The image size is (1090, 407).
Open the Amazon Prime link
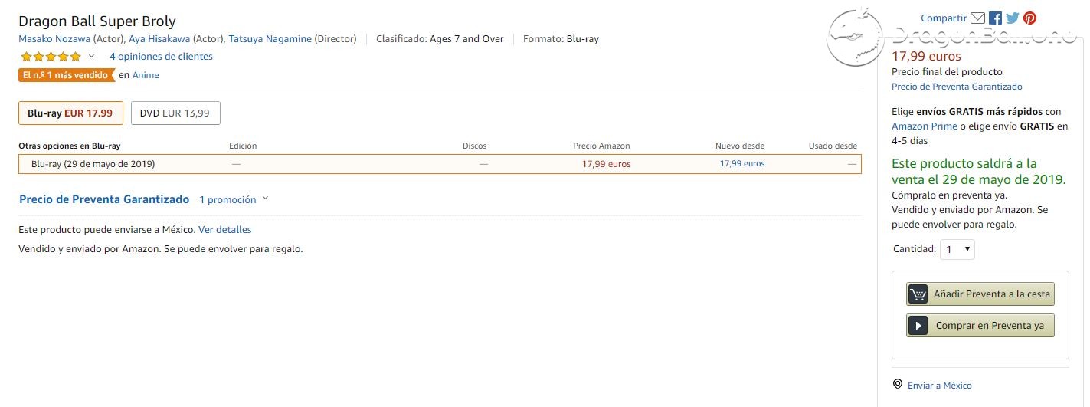click(925, 126)
